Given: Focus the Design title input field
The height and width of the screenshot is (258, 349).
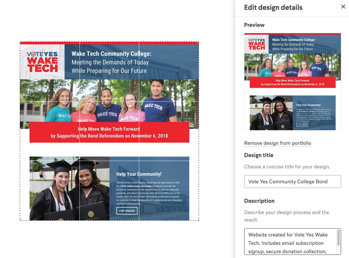Looking at the screenshot, I should 293,182.
